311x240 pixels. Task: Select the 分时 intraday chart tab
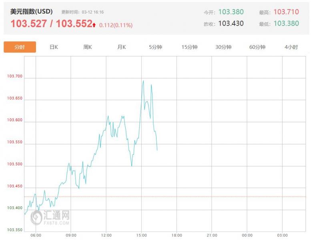click(x=20, y=47)
